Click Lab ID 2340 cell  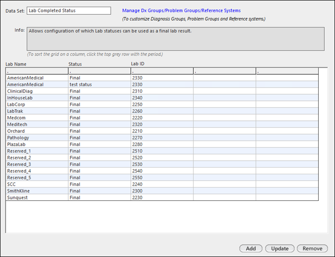(162, 98)
